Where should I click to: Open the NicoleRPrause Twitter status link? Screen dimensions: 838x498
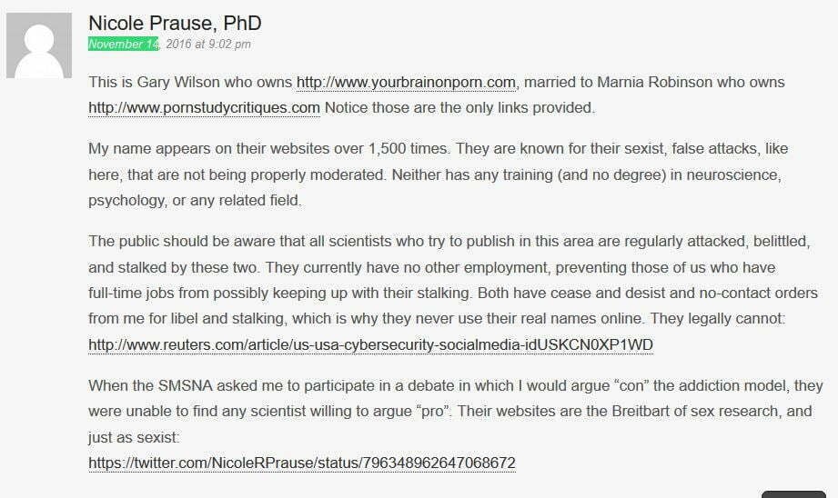(x=301, y=463)
